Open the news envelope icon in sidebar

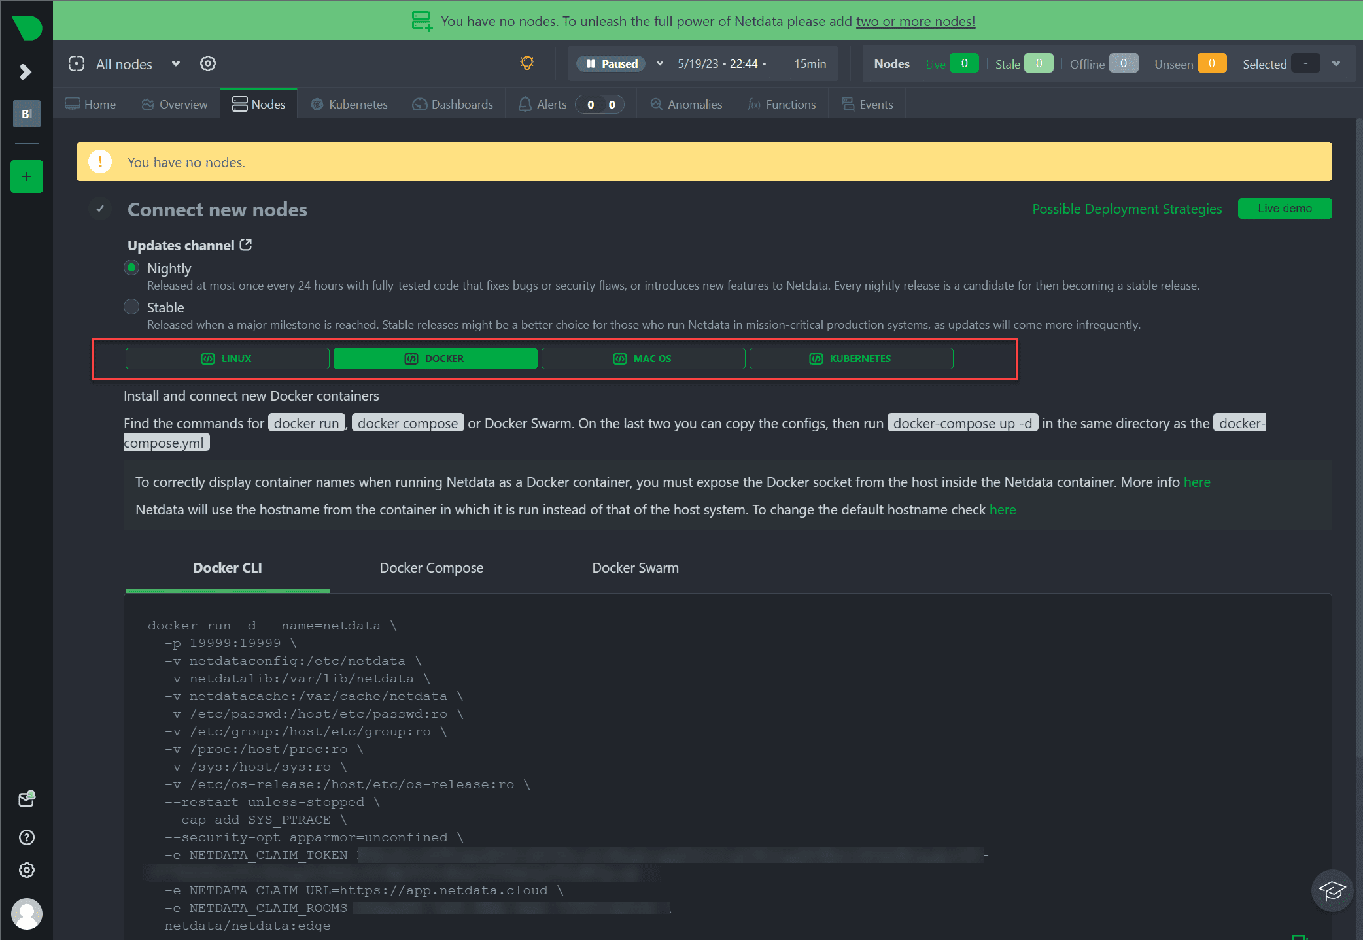coord(27,799)
